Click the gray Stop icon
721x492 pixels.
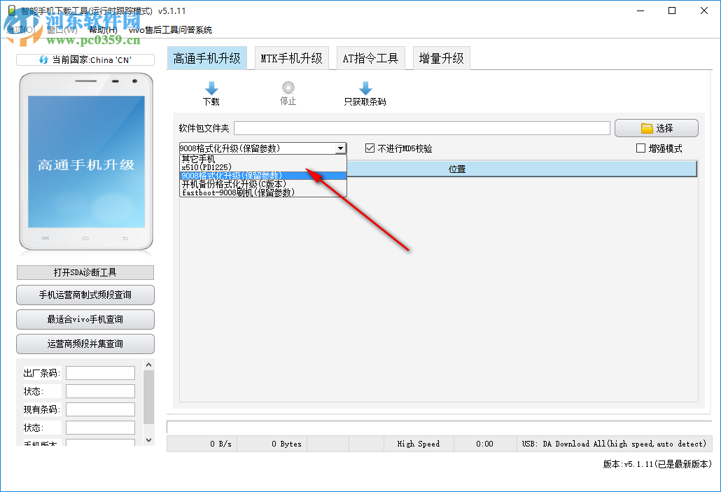pyautogui.click(x=288, y=87)
